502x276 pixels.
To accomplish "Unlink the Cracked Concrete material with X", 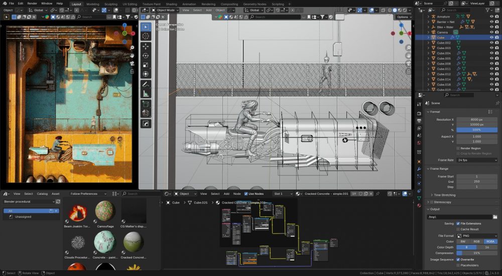I will click(371, 193).
